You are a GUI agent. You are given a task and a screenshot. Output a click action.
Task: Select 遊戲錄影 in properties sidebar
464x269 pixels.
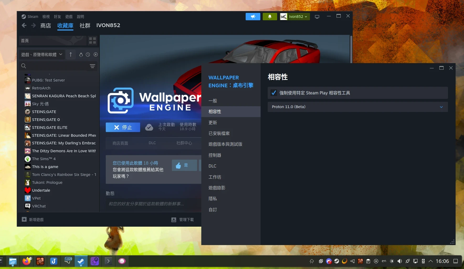[x=231, y=188]
